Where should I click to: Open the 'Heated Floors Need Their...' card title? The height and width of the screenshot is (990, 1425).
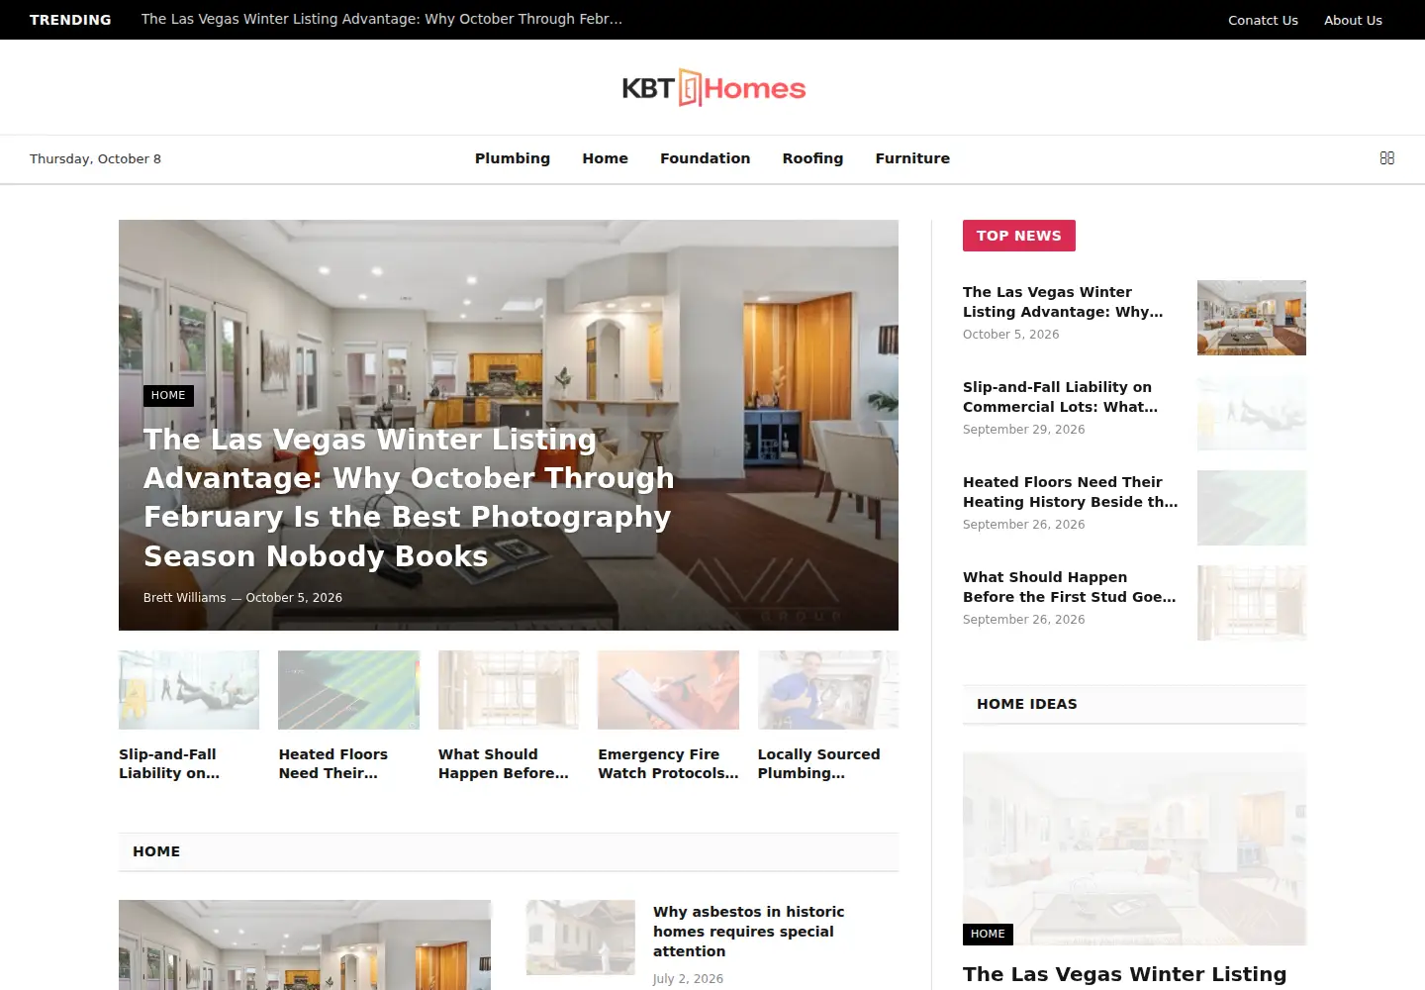(x=332, y=763)
